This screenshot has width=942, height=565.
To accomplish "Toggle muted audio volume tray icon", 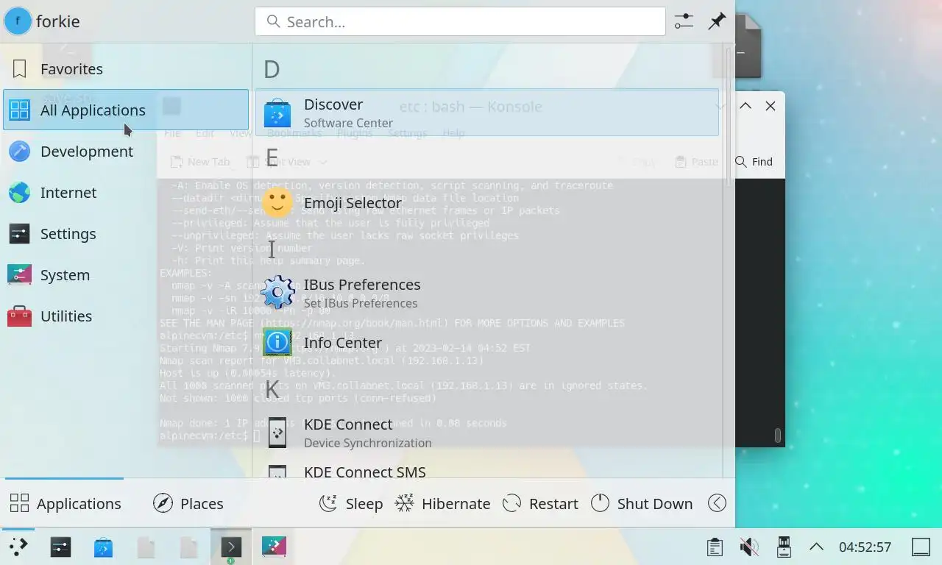I will pyautogui.click(x=748, y=547).
